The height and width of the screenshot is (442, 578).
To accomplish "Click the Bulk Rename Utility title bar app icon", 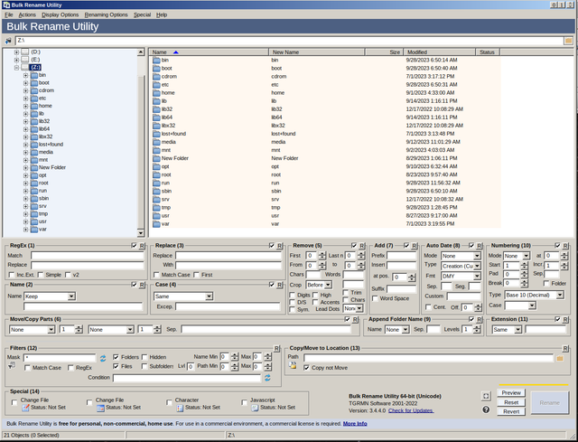I will pyautogui.click(x=6, y=5).
